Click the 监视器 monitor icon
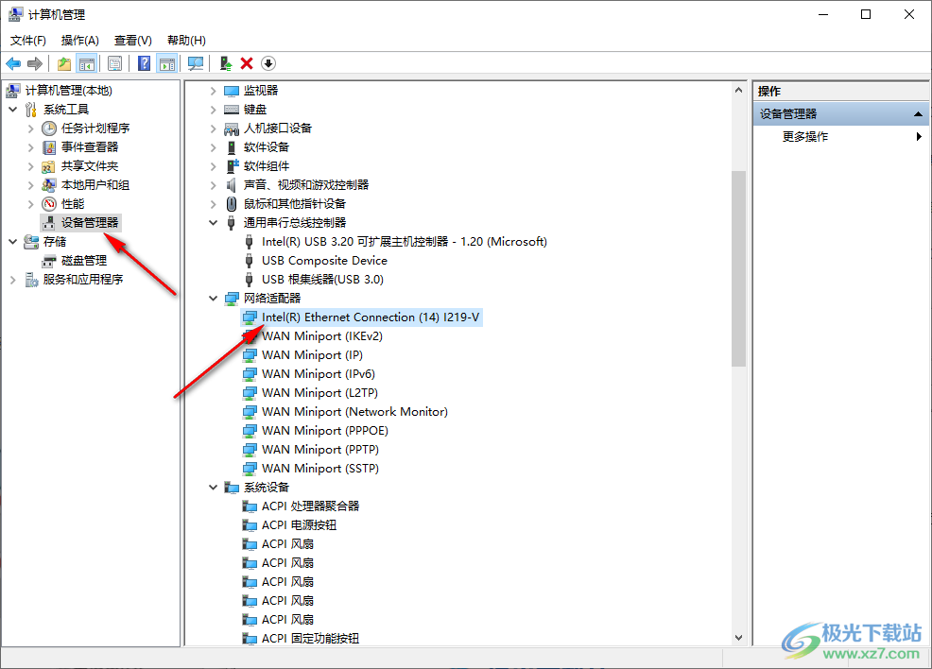This screenshot has height=669, width=932. pyautogui.click(x=232, y=91)
